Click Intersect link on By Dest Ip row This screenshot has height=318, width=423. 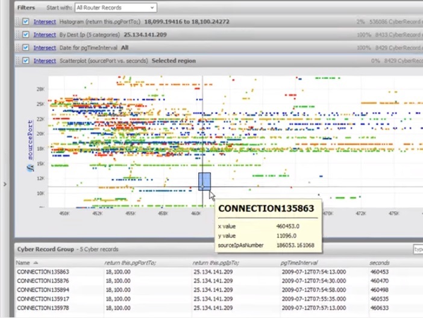point(45,35)
